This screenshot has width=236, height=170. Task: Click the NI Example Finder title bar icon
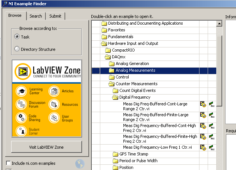pyautogui.click(x=5, y=4)
